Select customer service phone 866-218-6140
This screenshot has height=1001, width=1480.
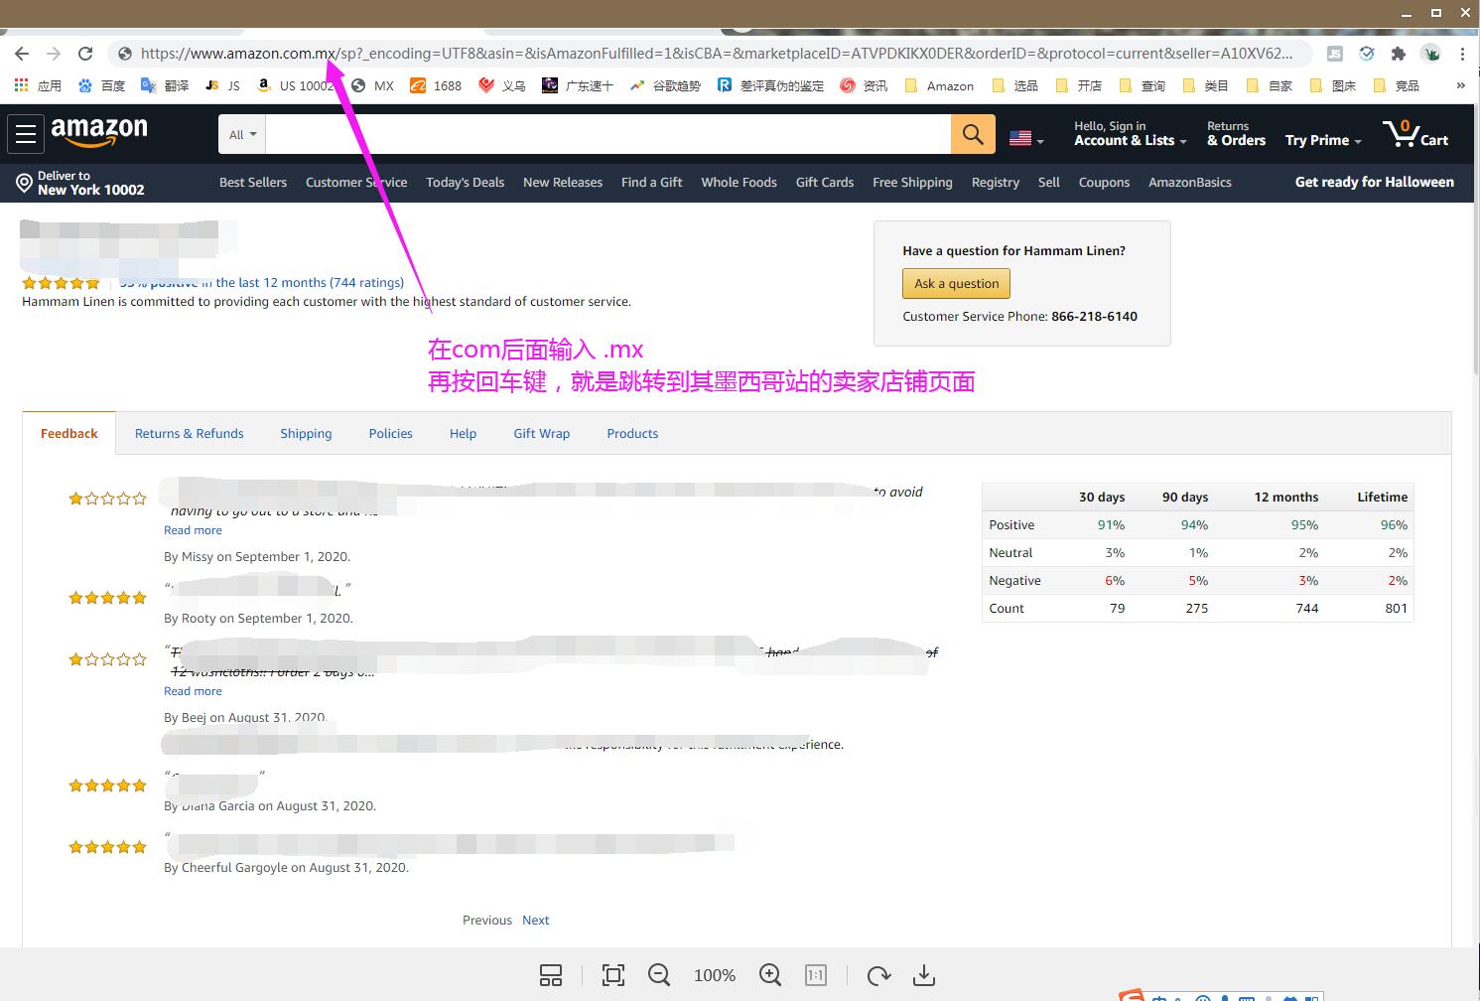point(1094,317)
